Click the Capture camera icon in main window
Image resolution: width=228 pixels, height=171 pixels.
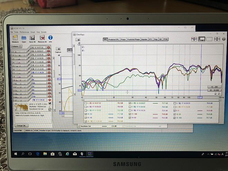(x=58, y=49)
